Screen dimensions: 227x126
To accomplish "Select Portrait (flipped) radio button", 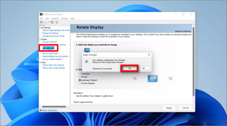I will coord(80,83).
